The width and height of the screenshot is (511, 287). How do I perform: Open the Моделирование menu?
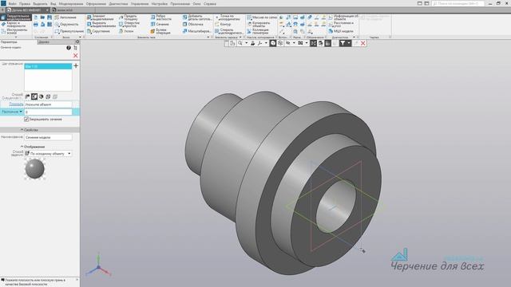pyautogui.click(x=71, y=3)
